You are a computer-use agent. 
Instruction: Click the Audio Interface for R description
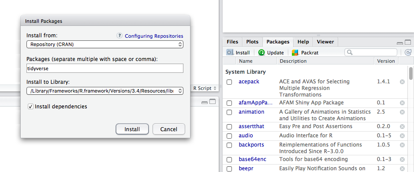(x=306, y=136)
